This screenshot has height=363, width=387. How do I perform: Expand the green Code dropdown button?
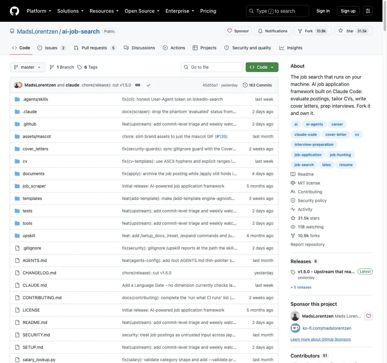[x=262, y=67]
